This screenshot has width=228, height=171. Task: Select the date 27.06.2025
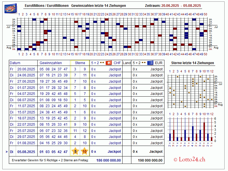coord(26,82)
